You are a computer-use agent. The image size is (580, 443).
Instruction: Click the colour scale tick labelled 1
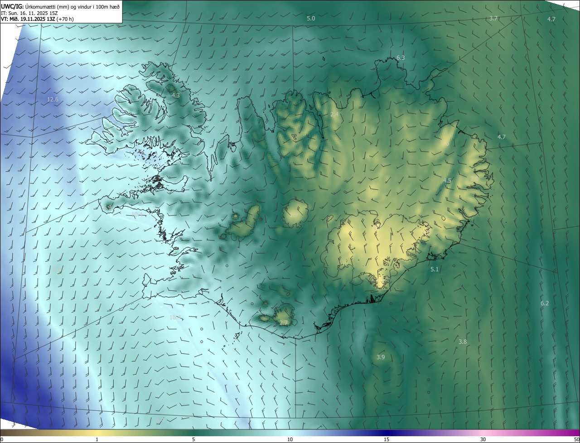(97, 439)
